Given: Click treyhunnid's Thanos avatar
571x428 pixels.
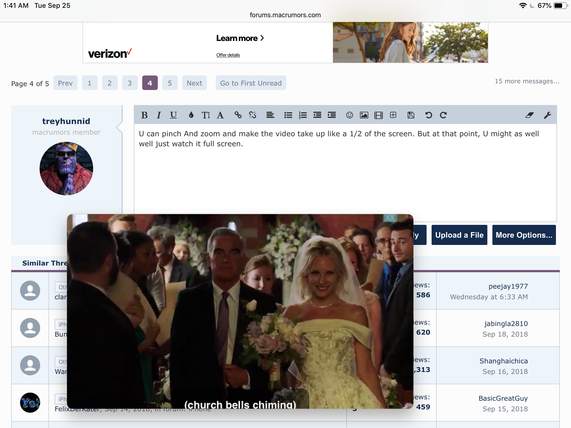Looking at the screenshot, I should click(x=66, y=169).
